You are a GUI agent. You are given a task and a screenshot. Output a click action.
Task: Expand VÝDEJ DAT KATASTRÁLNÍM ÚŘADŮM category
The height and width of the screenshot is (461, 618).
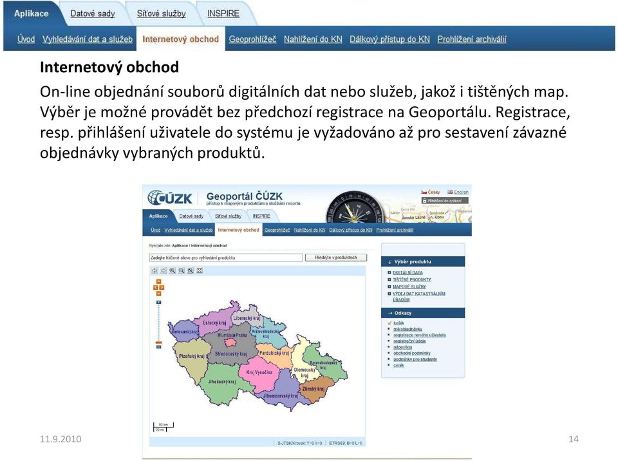(x=418, y=297)
